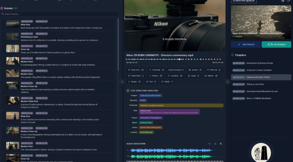The width and height of the screenshot is (293, 162).
Task: Reset waveform zoom to 1x
Action: [x=215, y=144]
